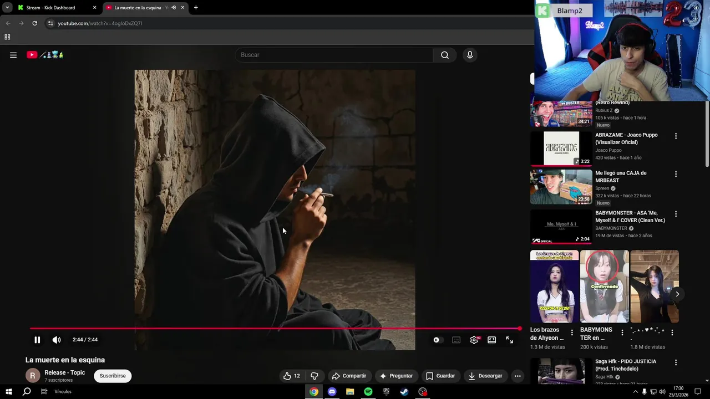Viewport: 710px width, 399px height.
Task: Click the Compartir share button
Action: 349,376
